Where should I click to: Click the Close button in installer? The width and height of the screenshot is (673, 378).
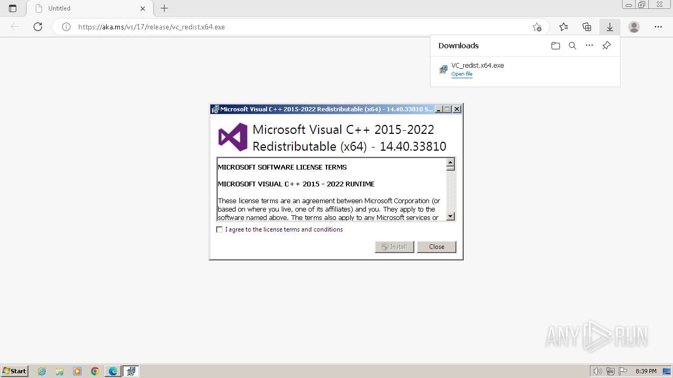(436, 247)
